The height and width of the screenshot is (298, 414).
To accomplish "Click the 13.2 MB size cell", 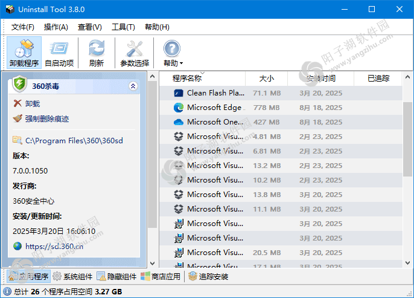I will pyautogui.click(x=267, y=166).
